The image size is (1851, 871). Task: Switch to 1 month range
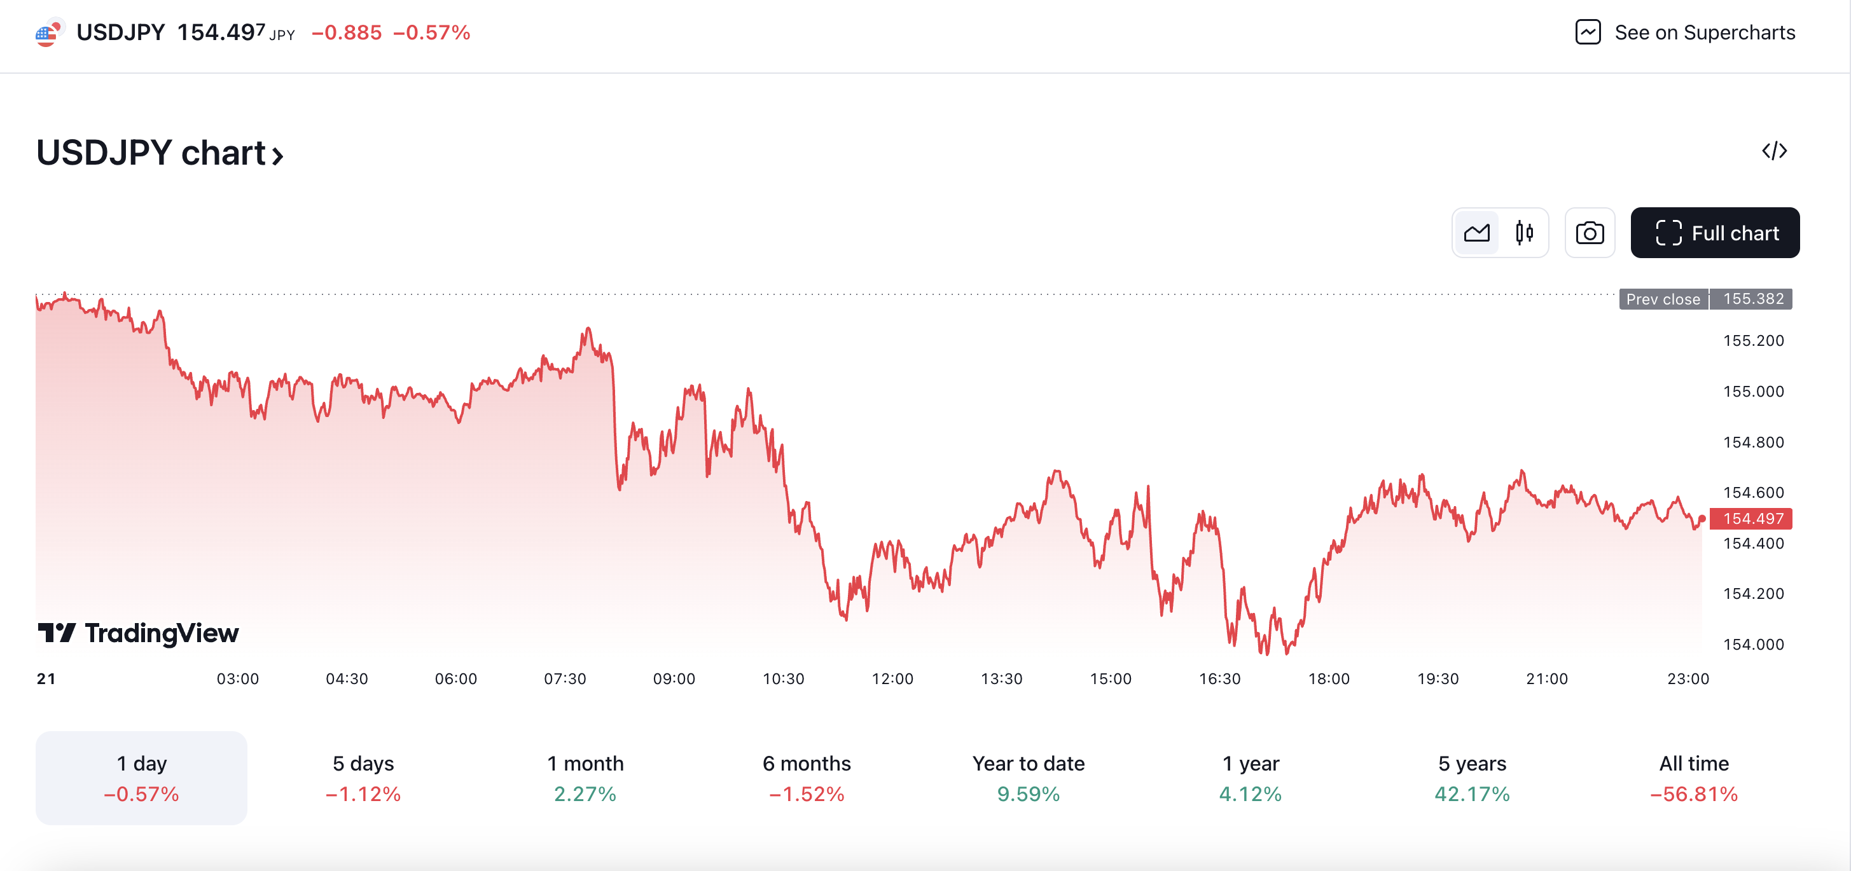tap(585, 778)
